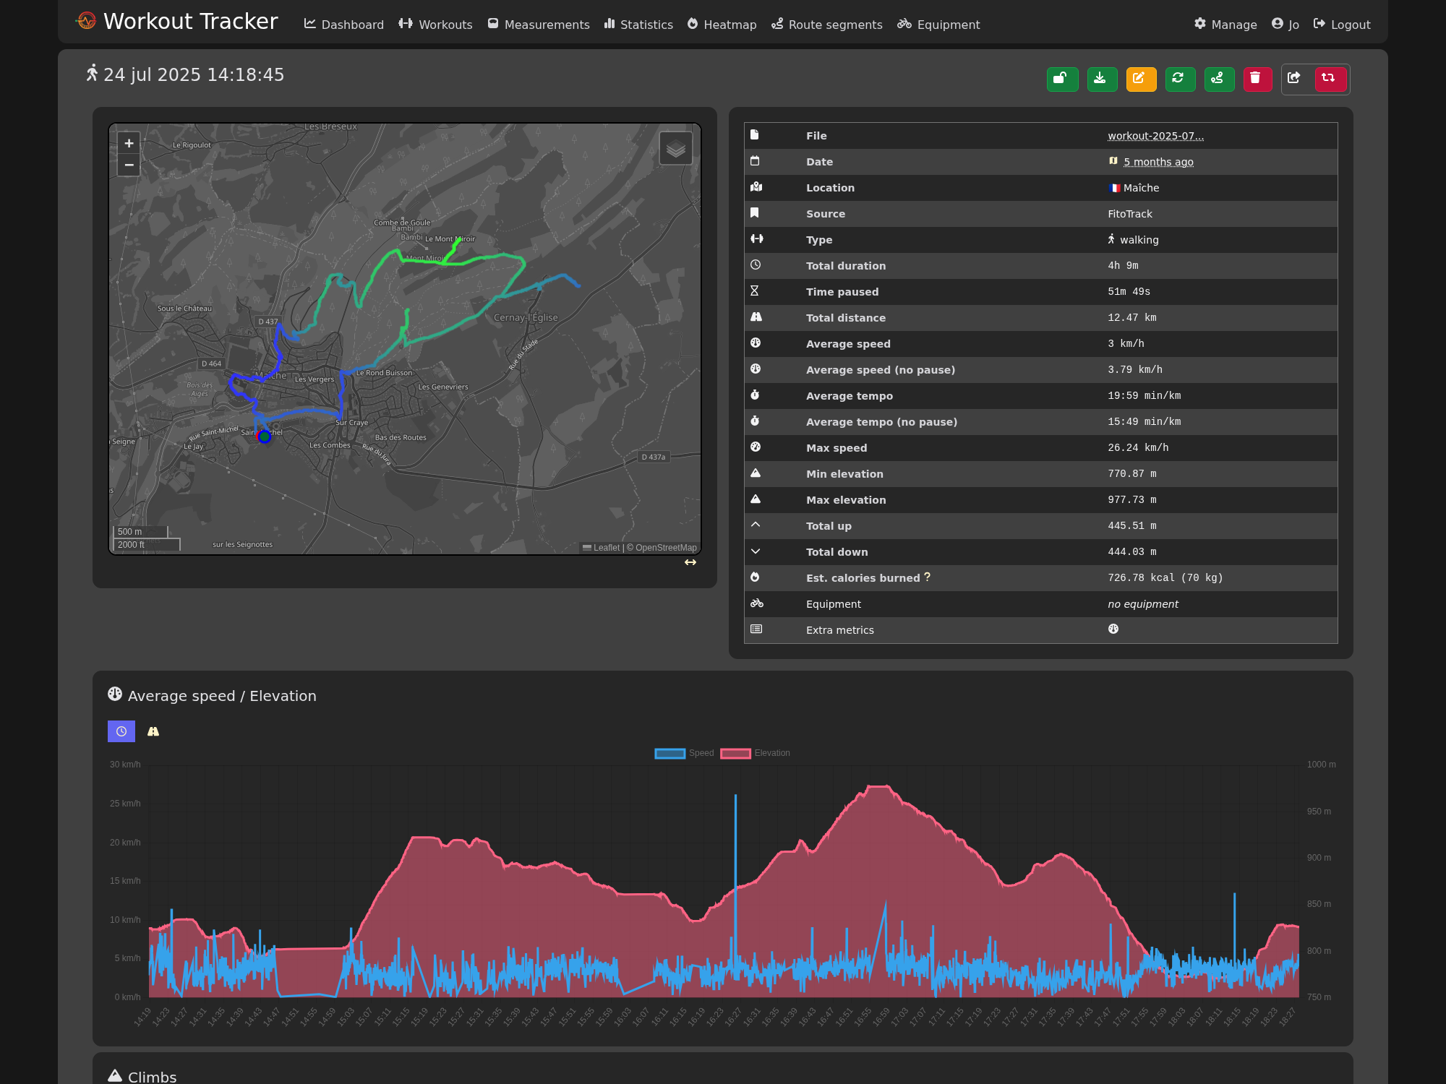Toggle Elevation color swatch in legend
Image resolution: width=1446 pixels, height=1084 pixels.
point(735,753)
